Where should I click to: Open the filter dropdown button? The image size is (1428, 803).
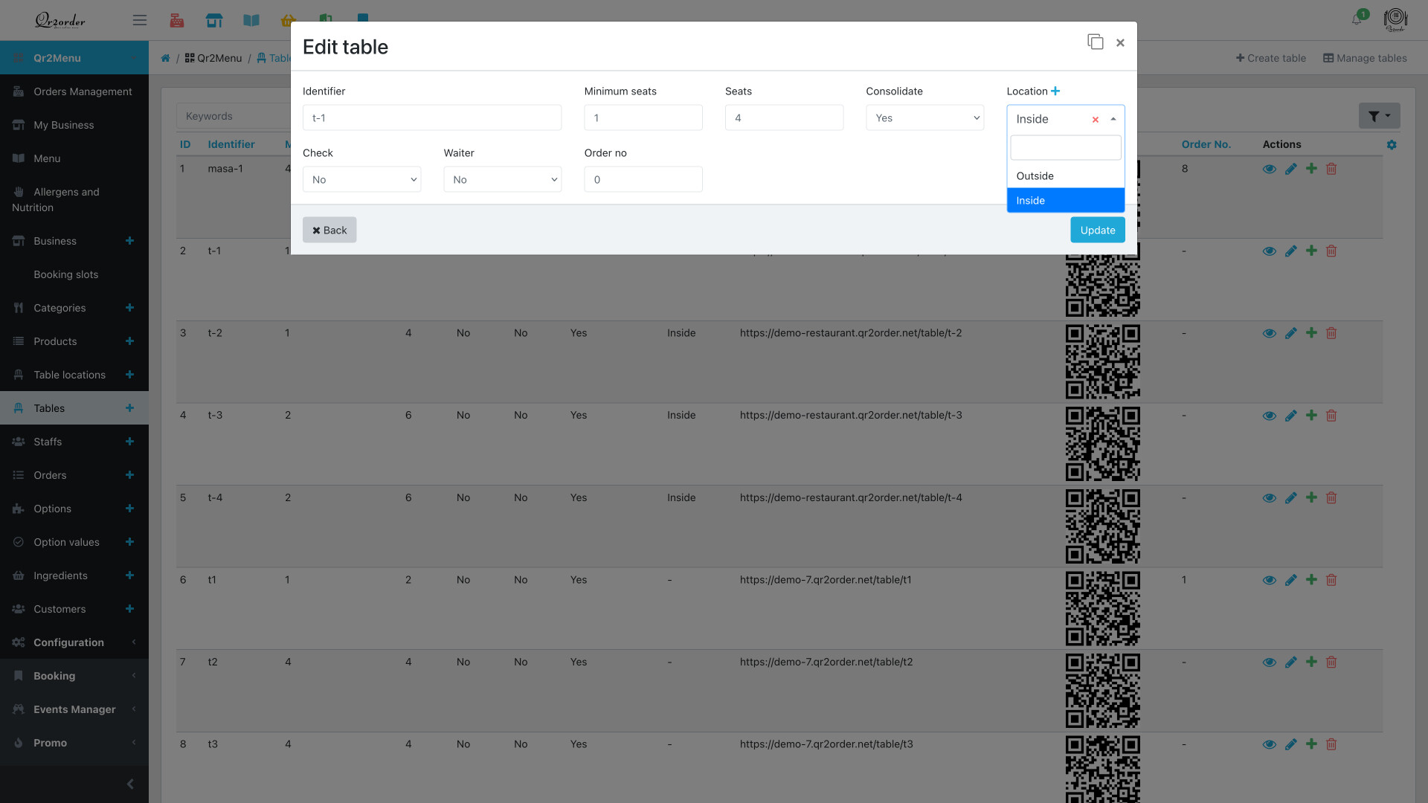[x=1379, y=116]
